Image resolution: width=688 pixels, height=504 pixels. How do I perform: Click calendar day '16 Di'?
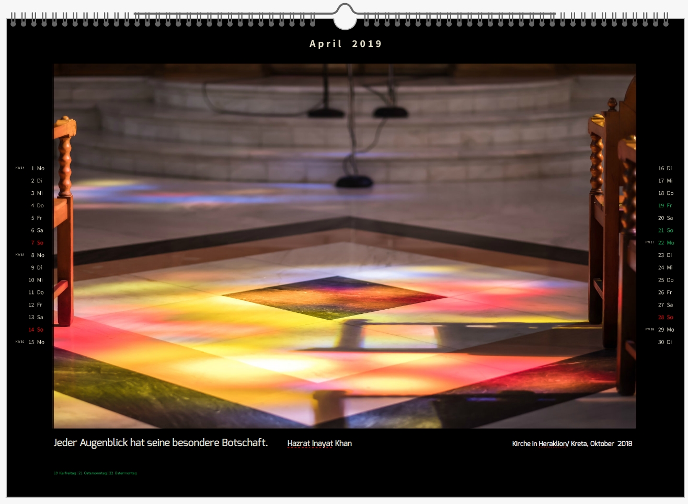point(665,168)
